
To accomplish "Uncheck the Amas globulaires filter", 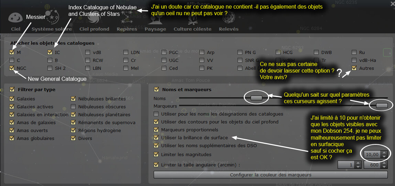I will (12, 138).
